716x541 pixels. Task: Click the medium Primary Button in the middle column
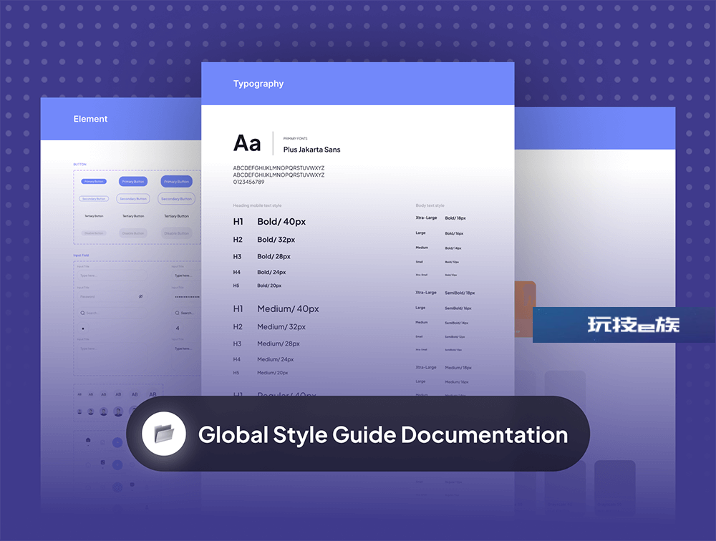(x=133, y=181)
